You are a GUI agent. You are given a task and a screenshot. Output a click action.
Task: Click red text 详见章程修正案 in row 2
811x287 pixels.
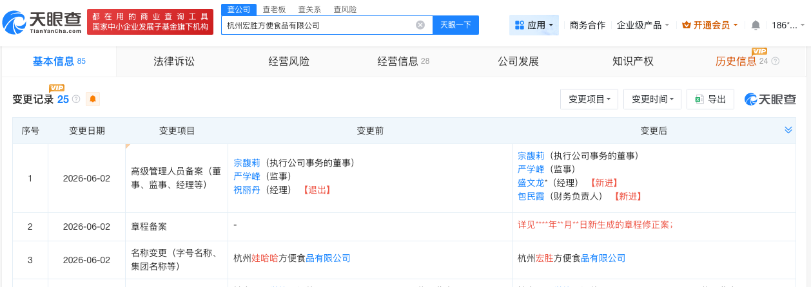(596, 225)
